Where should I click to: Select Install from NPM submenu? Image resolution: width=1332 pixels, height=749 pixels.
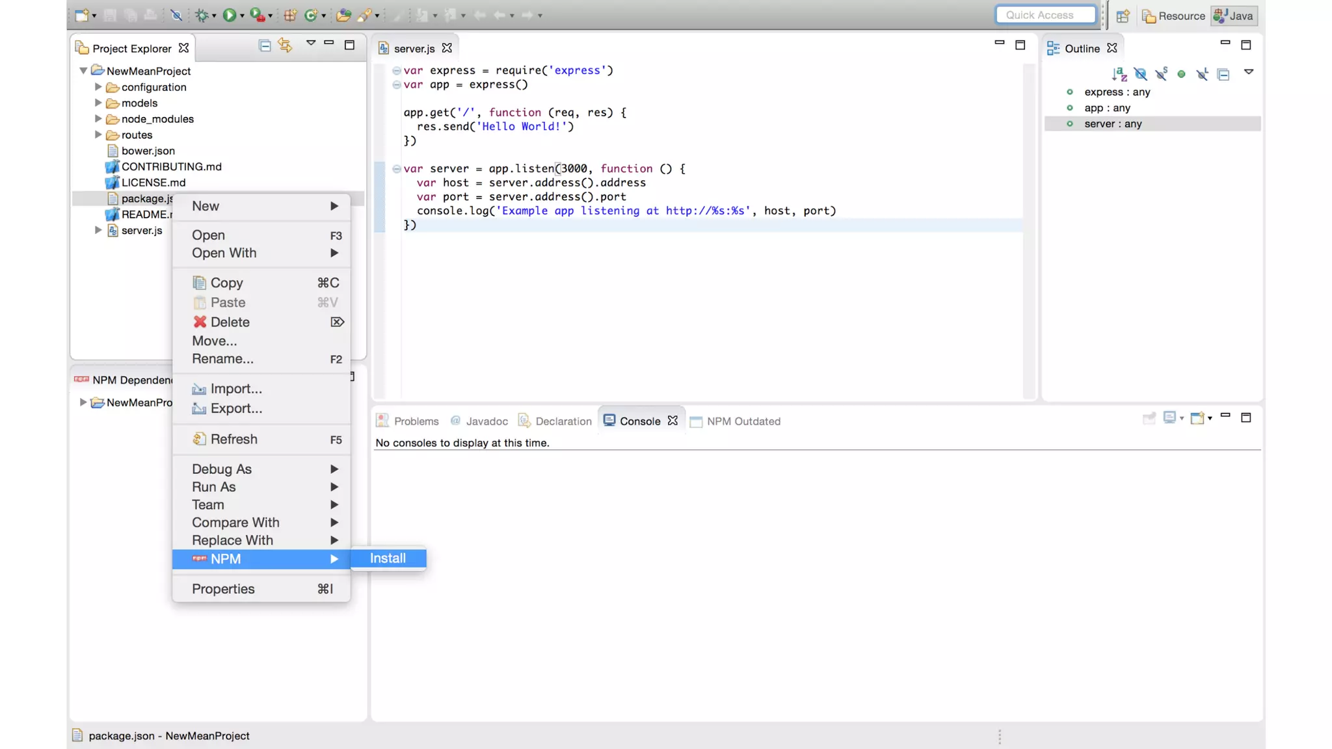(x=388, y=558)
